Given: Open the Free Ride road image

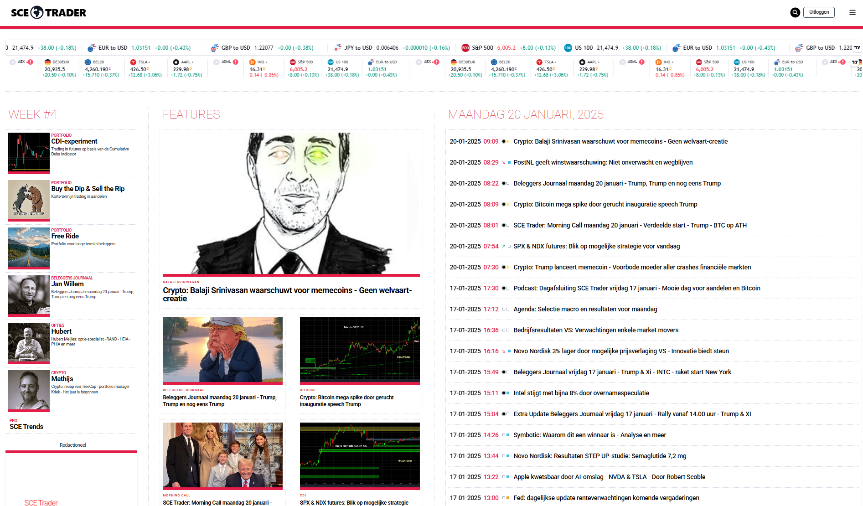Looking at the screenshot, I should click(29, 248).
